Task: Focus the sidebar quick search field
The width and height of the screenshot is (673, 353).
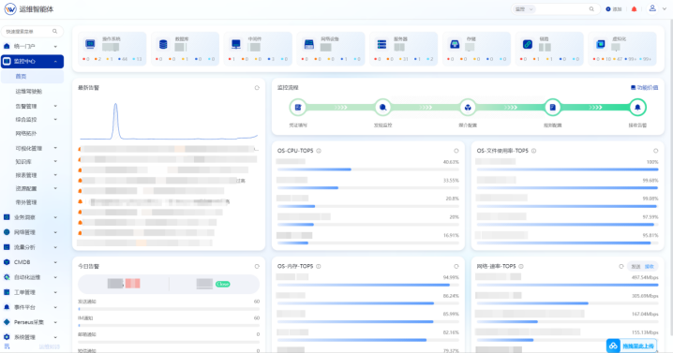Action: pyautogui.click(x=32, y=31)
